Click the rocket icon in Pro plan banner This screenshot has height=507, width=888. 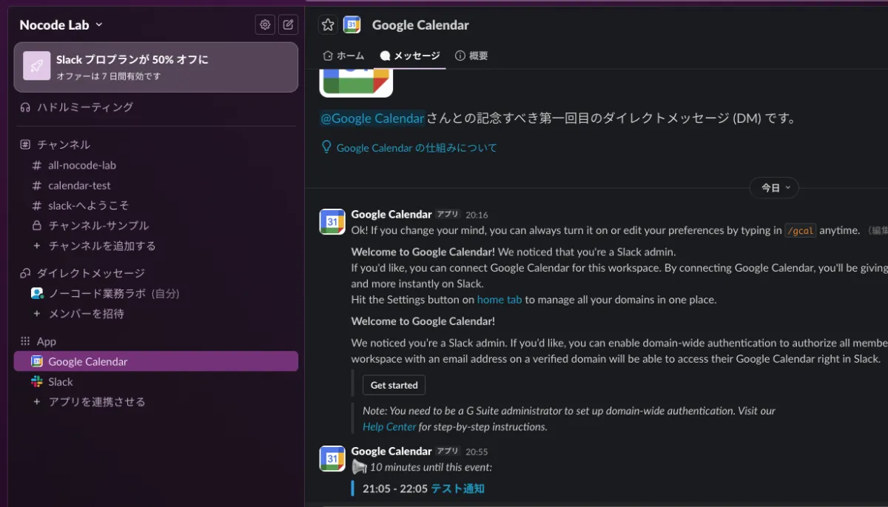coord(37,66)
